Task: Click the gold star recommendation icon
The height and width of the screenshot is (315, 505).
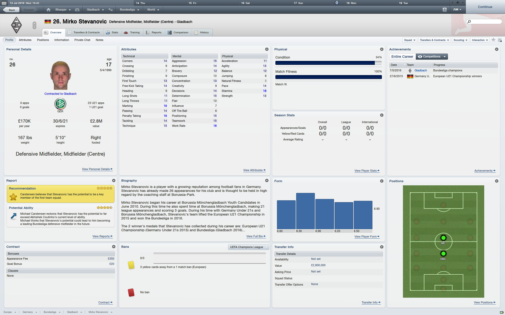Action: coord(13,197)
